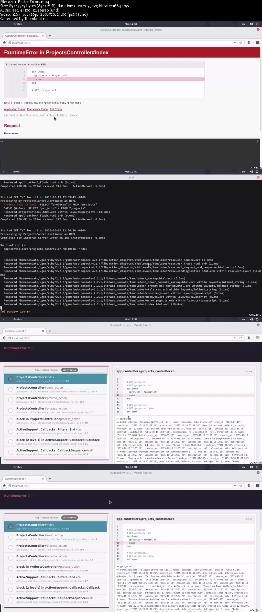Open a new tab beside the Action Controller tab
This screenshot has height=612, width=262.
(x=50, y=36)
